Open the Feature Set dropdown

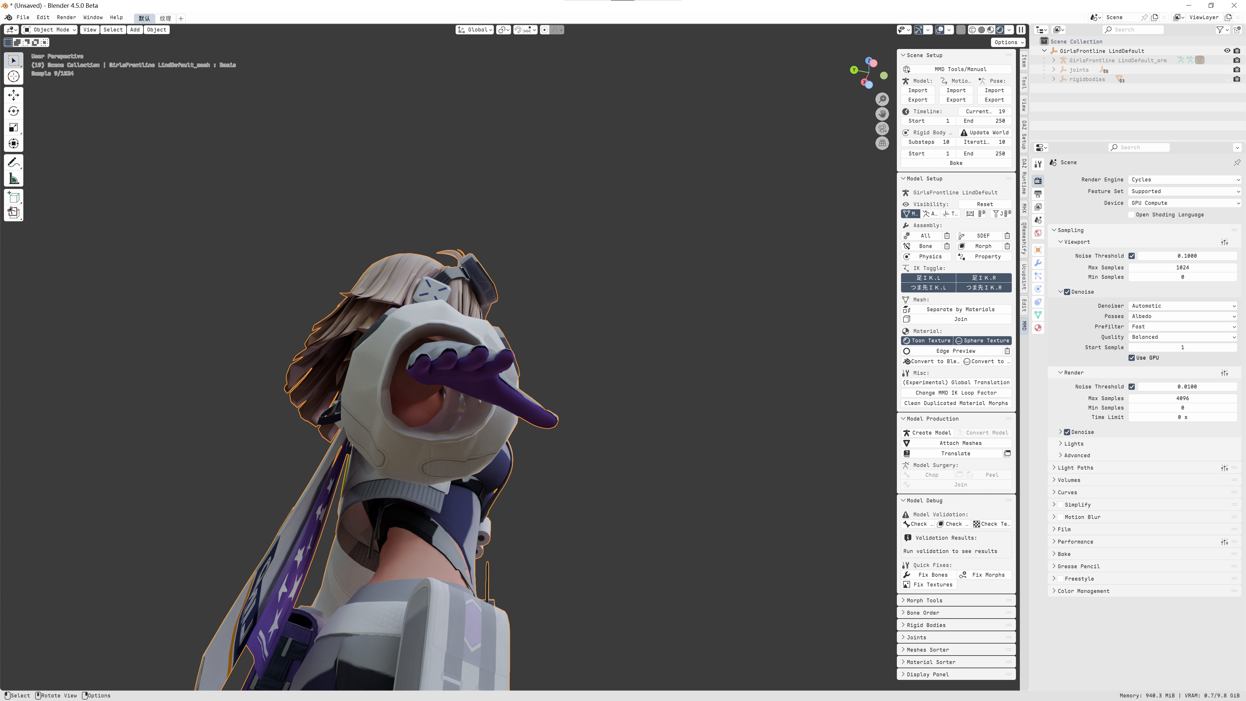(1185, 191)
